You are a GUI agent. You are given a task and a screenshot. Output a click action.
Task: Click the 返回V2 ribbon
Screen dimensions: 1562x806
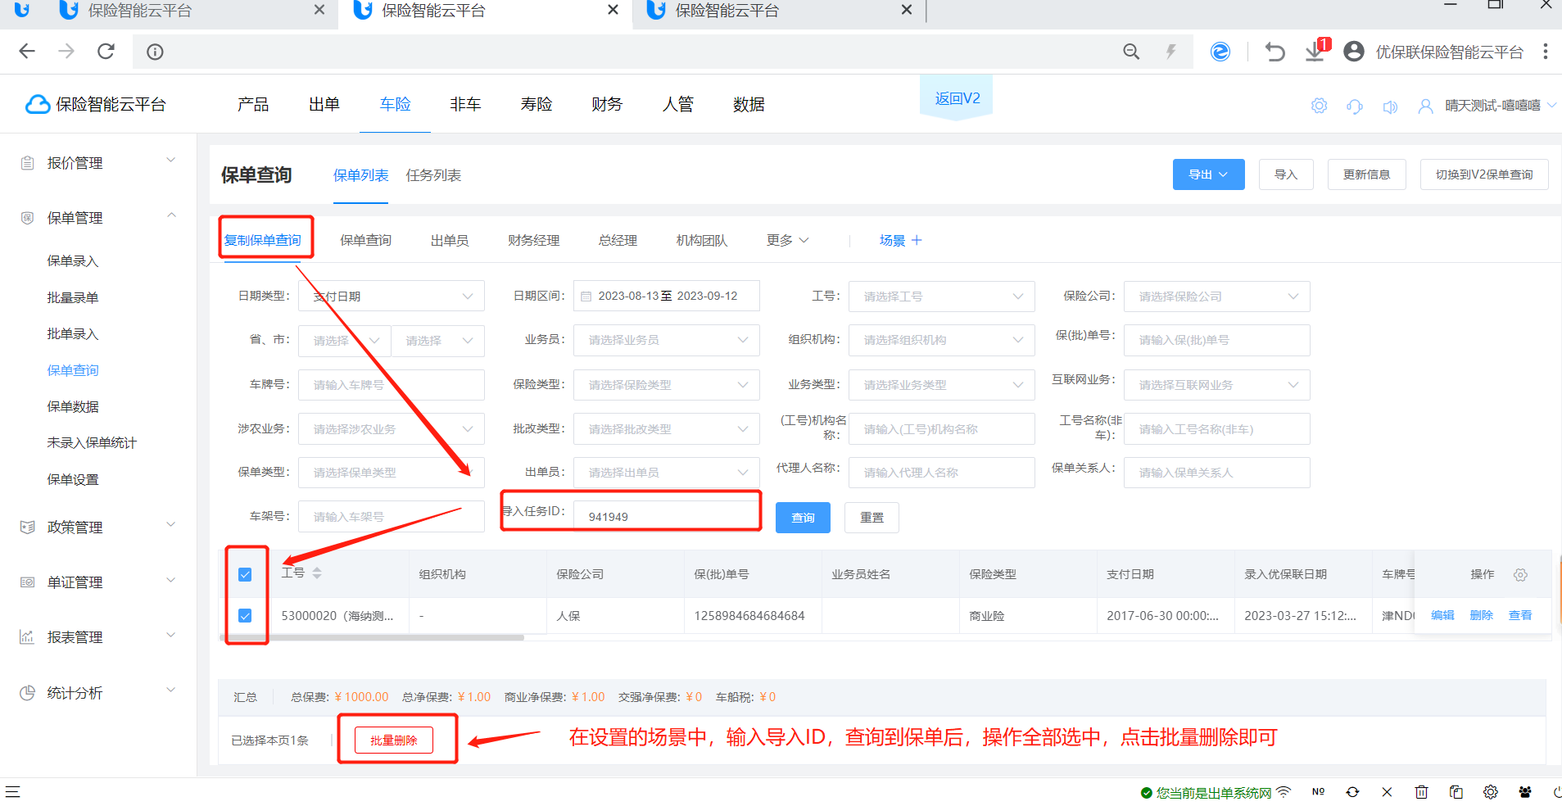[x=957, y=98]
